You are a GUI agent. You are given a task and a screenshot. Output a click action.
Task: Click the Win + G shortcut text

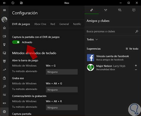tap(51, 66)
